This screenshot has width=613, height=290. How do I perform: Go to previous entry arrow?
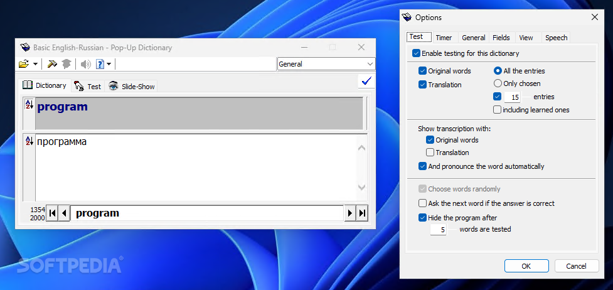click(x=64, y=213)
